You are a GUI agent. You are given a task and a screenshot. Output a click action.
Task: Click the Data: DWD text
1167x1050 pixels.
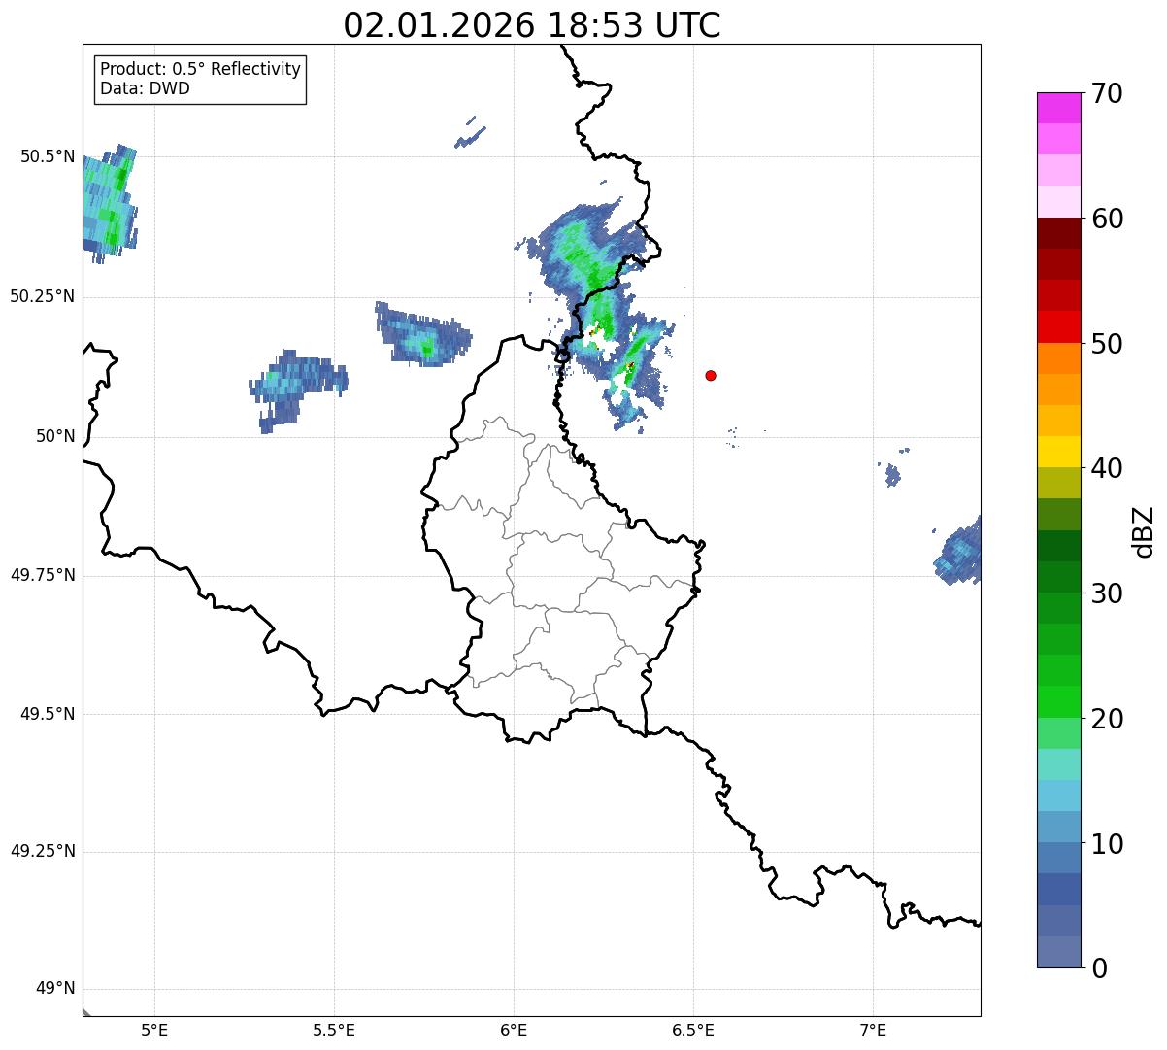146,88
